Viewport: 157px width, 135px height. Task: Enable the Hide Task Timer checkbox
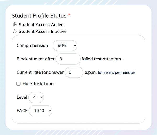[19, 84]
